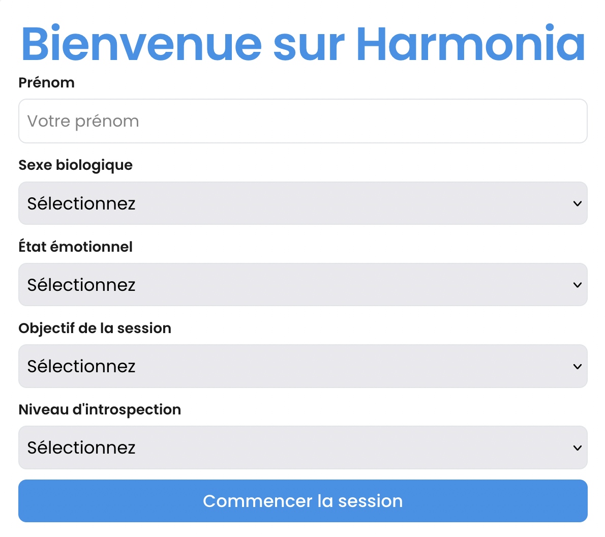This screenshot has height=537, width=605.
Task: Click the État émotionnel label
Action: (75, 246)
